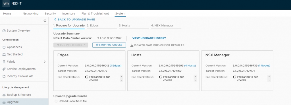Open Appliances in sidebar
This screenshot has width=291, height=105.
(14, 47)
